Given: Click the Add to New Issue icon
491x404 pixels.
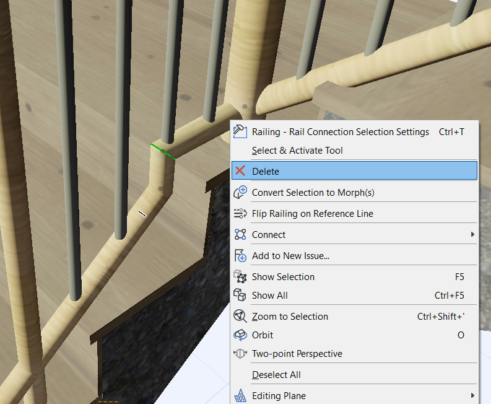Looking at the screenshot, I should tap(240, 255).
